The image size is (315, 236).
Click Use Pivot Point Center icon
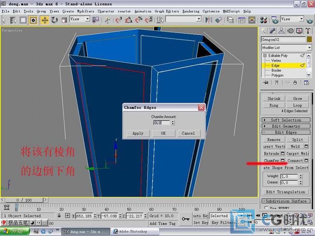(96, 20)
